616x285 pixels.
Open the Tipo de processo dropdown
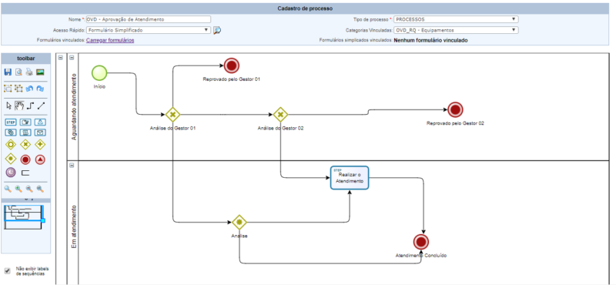(456, 19)
